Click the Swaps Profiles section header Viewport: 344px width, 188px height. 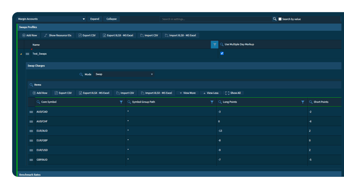click(179, 27)
